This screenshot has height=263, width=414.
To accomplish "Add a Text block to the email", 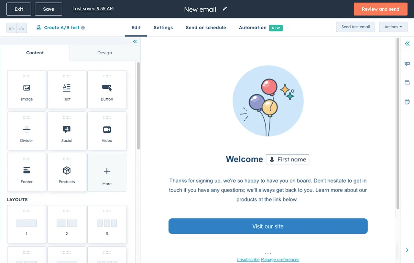I will click(67, 89).
